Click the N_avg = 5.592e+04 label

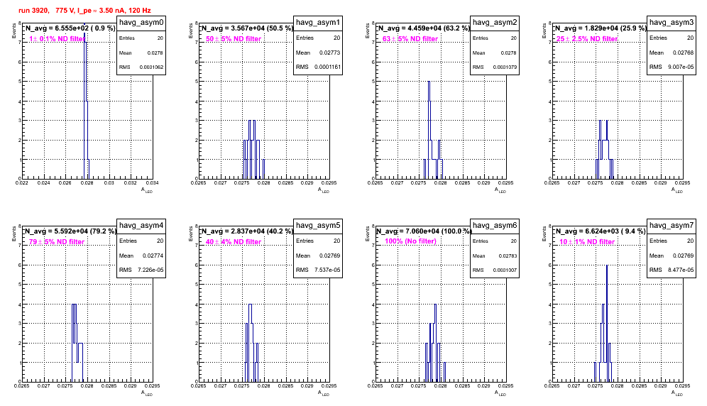click(70, 231)
